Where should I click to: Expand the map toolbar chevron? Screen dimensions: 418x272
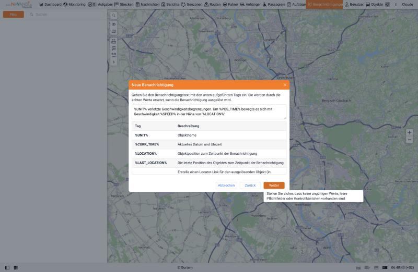tap(113, 62)
